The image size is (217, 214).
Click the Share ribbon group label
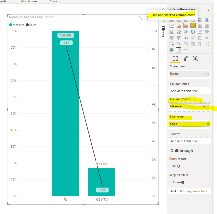point(53,1)
